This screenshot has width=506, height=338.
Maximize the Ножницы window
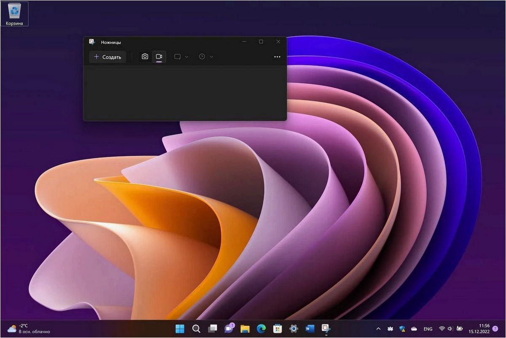coord(261,42)
